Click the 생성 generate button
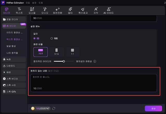 [x=154, y=108]
